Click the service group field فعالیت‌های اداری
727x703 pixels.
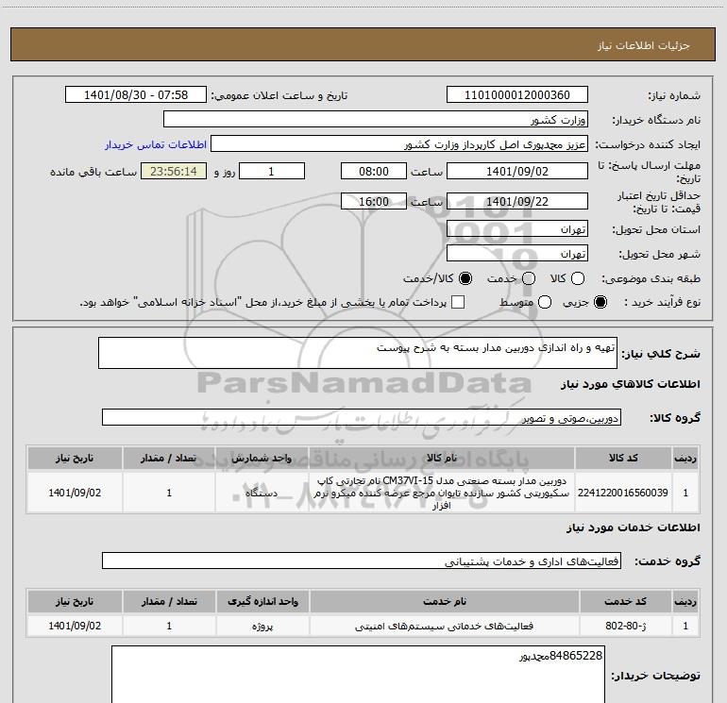362,561
